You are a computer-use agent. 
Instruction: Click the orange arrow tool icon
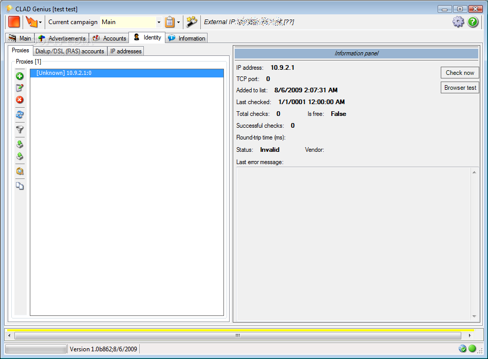click(x=31, y=22)
